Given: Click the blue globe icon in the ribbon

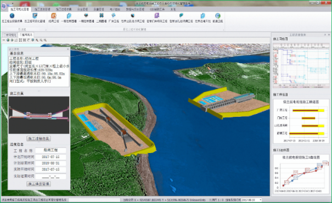Looking at the screenshot, I should click(x=12, y=16).
